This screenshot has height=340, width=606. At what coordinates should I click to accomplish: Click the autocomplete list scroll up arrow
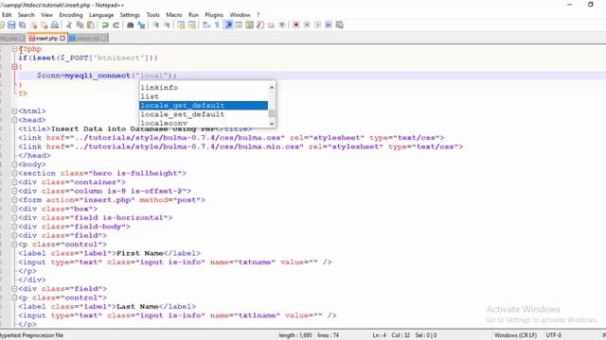point(272,87)
